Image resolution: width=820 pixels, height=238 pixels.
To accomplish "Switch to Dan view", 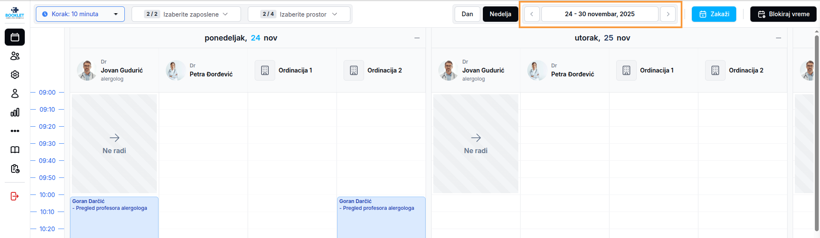I will point(467,14).
